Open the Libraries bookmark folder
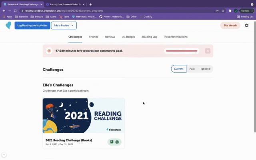256x160 pixels. (x=21, y=17)
